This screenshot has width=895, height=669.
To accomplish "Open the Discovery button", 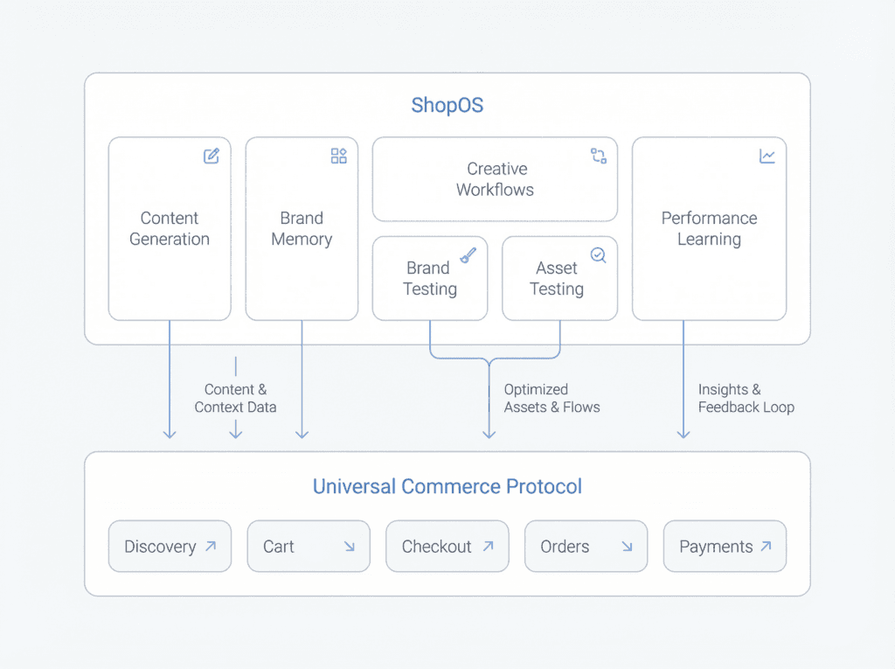I will [x=170, y=547].
